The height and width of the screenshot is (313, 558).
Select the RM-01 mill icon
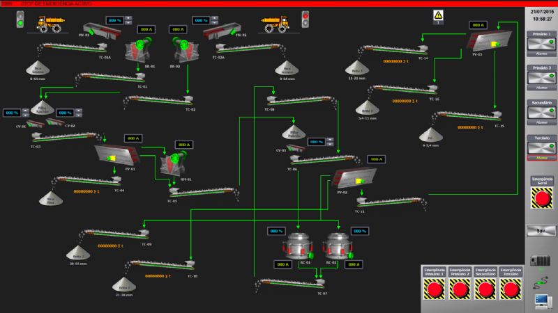pyautogui.click(x=172, y=164)
